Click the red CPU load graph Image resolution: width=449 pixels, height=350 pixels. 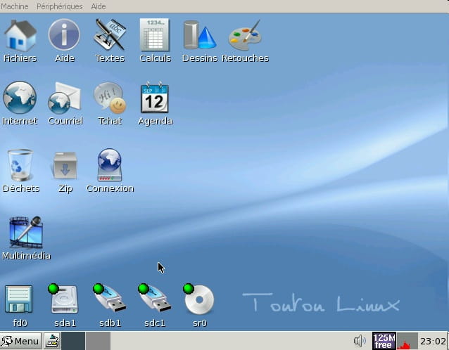pos(407,341)
